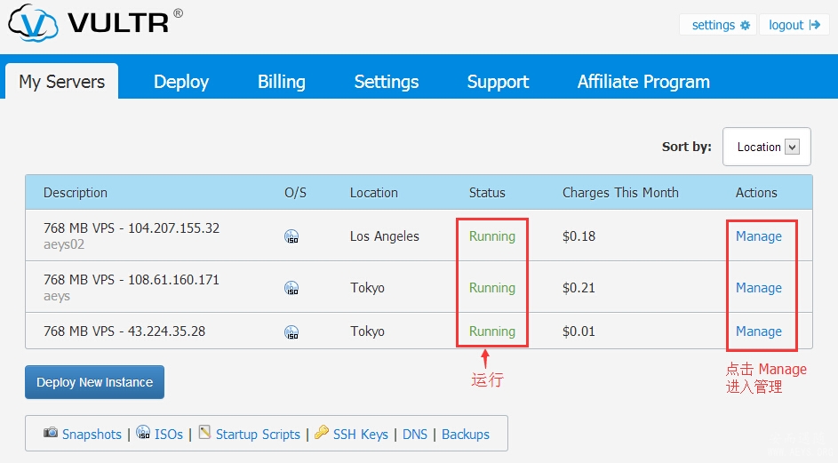Open the Billing tab
Image resolution: width=838 pixels, height=463 pixels.
click(282, 82)
